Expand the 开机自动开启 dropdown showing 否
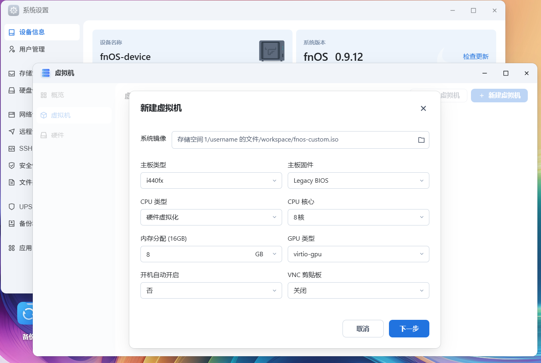541x363 pixels. 211,291
